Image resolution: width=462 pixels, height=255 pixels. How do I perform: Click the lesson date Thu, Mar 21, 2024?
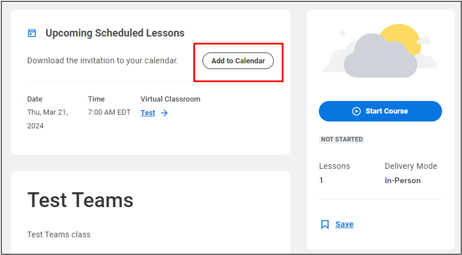[x=47, y=119]
